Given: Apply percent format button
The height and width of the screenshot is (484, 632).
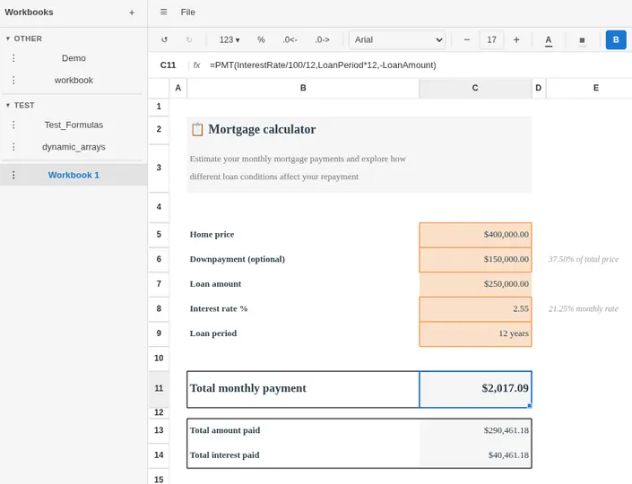Looking at the screenshot, I should tap(261, 39).
